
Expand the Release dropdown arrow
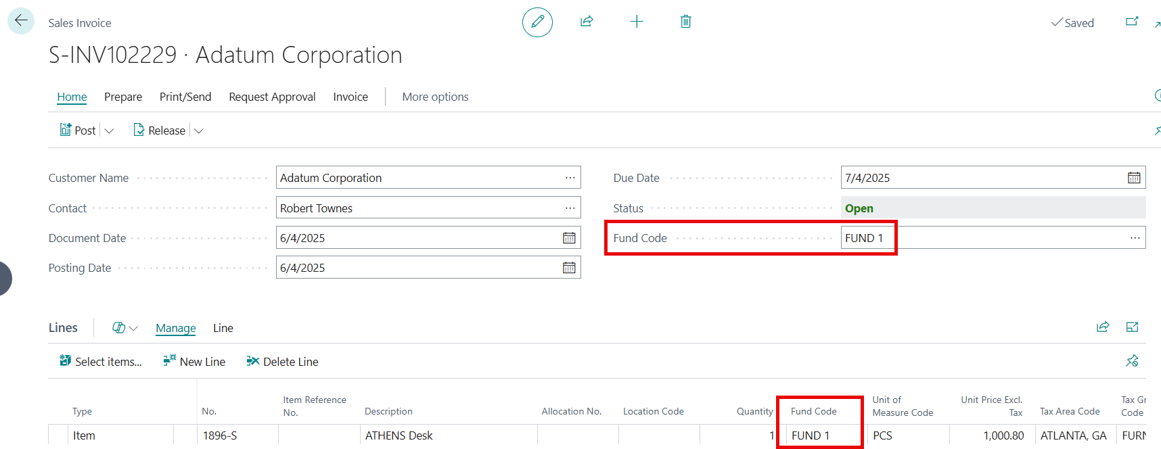(199, 131)
